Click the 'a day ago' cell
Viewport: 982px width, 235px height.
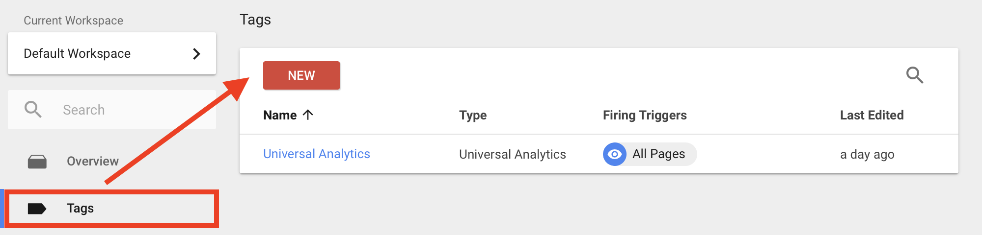tap(867, 155)
